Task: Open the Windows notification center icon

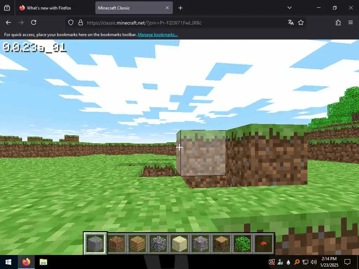Action: tap(347, 262)
